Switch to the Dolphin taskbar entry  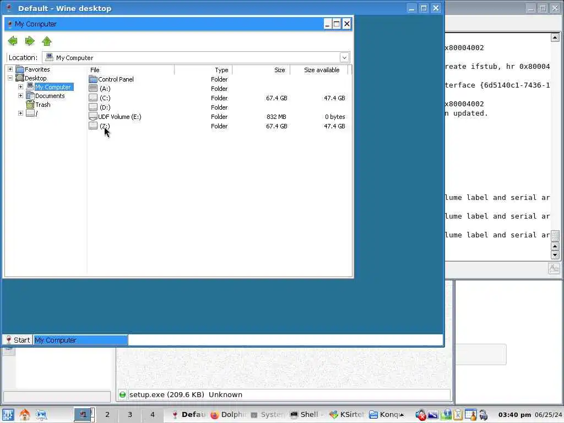tap(229, 415)
